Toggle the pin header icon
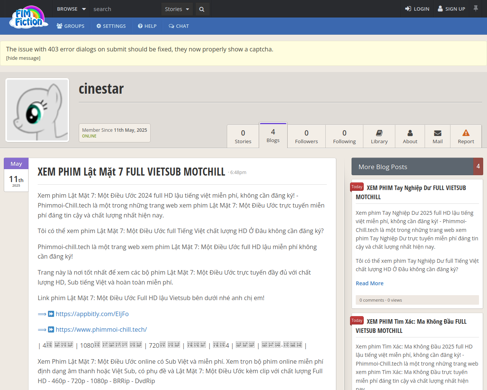Viewport: 487px width, 390px height. tap(476, 8)
